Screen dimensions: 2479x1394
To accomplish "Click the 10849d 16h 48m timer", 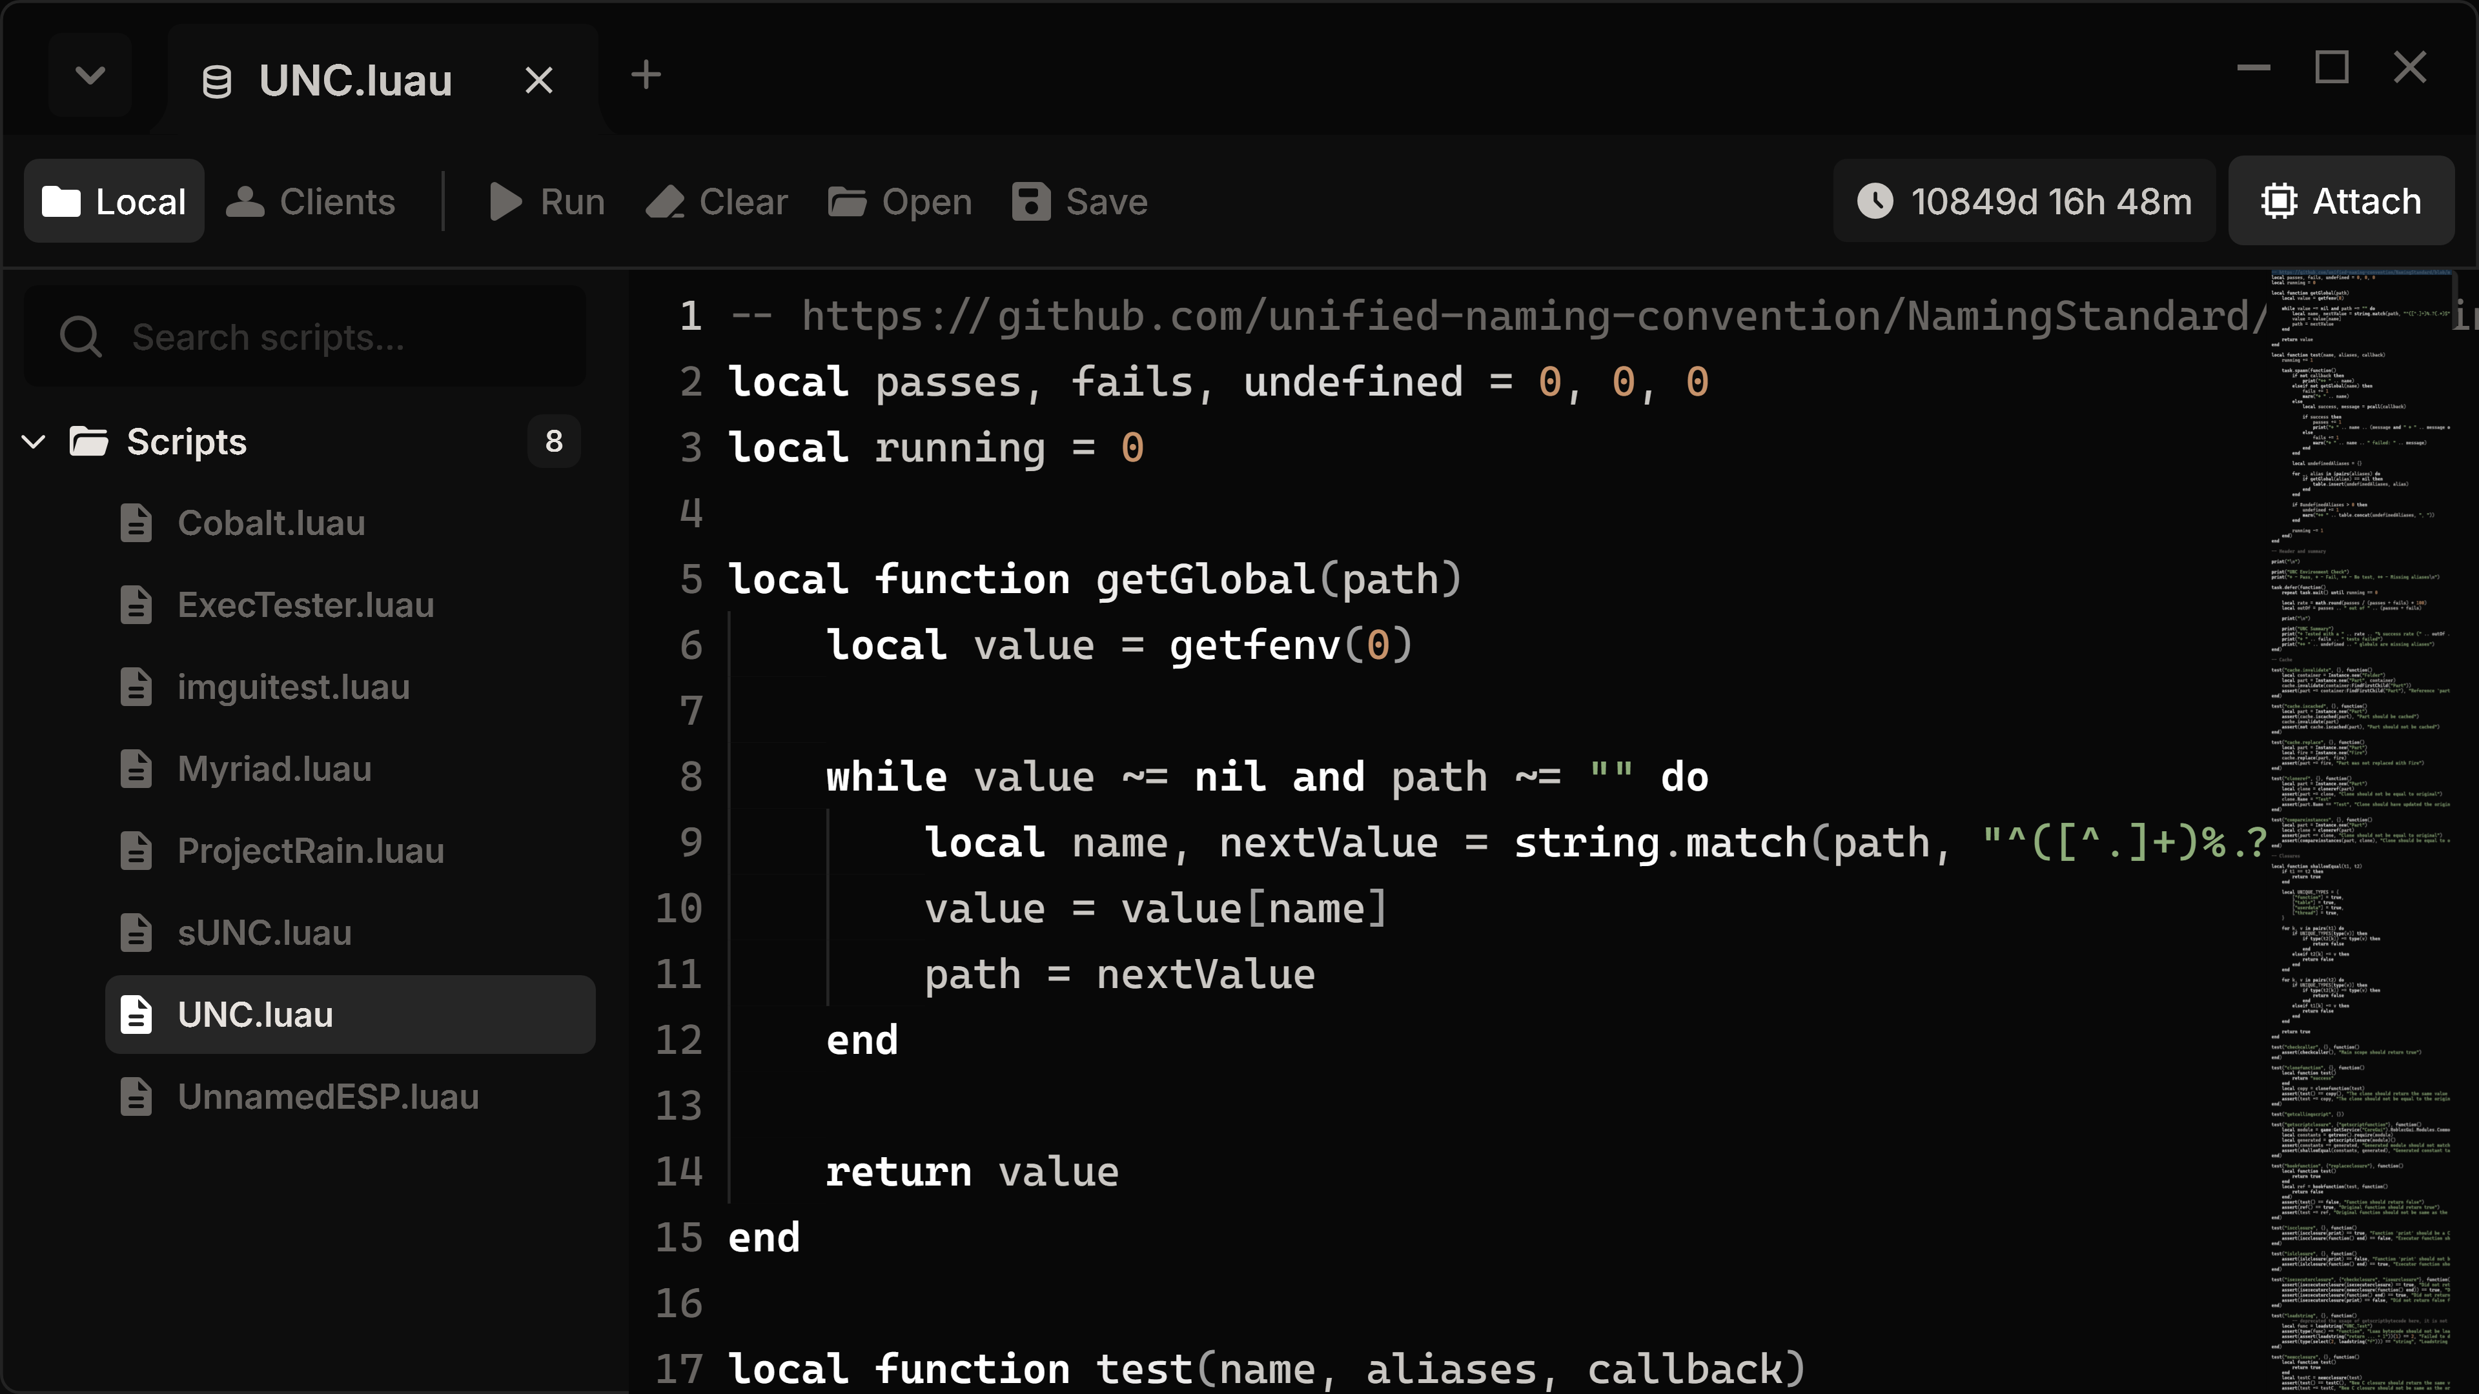I will point(2025,201).
